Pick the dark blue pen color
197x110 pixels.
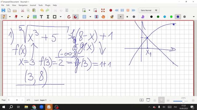click(x=178, y=17)
